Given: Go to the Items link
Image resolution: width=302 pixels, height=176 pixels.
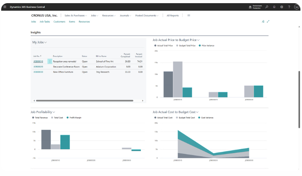Looking at the screenshot, I should click(72, 22).
